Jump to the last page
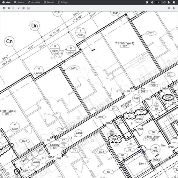 [x=174, y=2]
